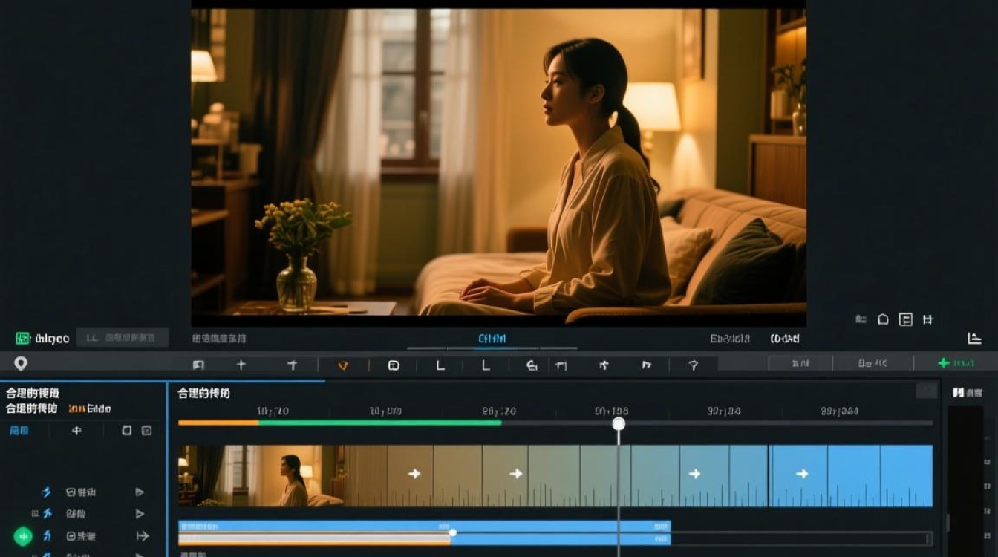This screenshot has width=998, height=557.
Task: Click the home-shaped icon below the preview
Action: pos(883,319)
